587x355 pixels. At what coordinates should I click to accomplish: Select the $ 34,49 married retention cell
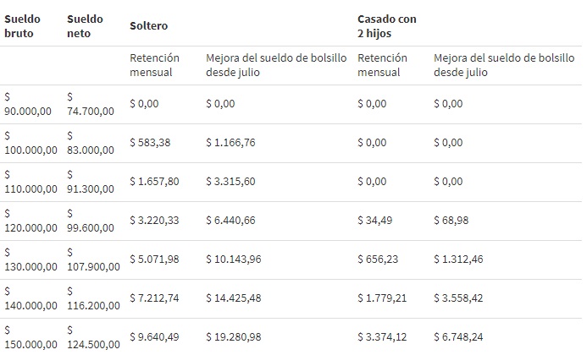(377, 220)
